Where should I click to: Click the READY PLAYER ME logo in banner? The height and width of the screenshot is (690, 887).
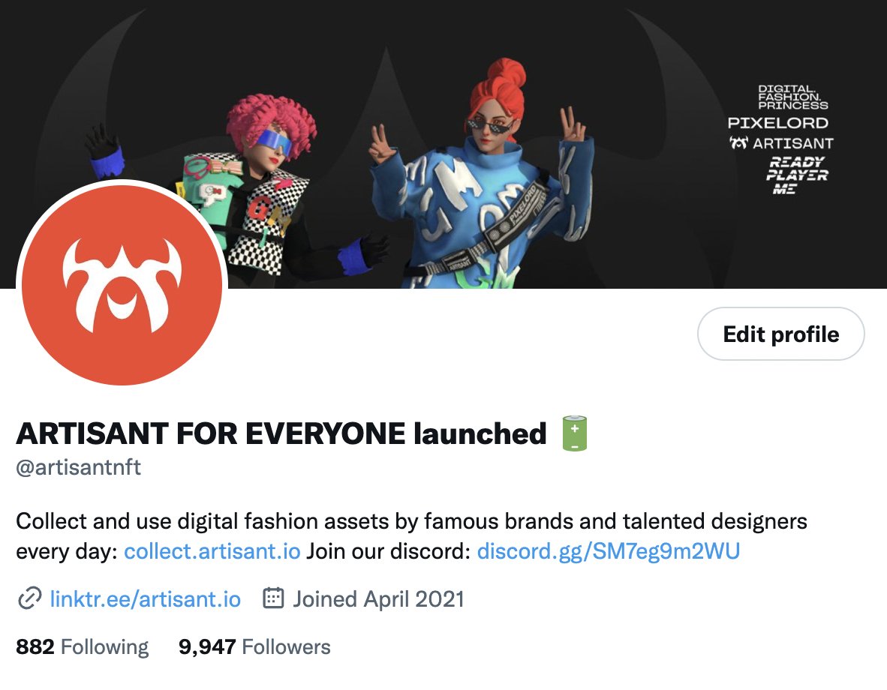796,175
